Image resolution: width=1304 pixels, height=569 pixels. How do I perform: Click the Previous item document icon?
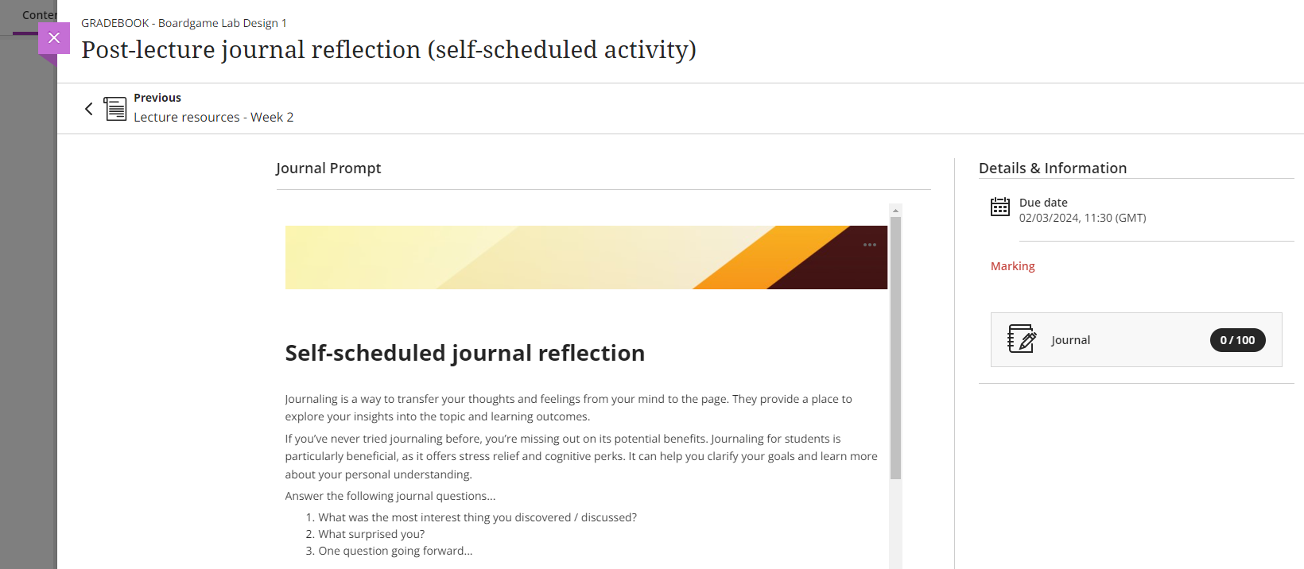pyautogui.click(x=115, y=108)
